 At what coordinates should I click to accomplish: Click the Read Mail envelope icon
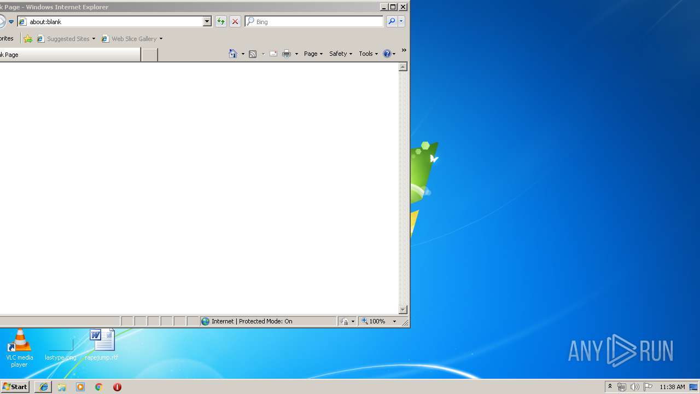pos(273,54)
